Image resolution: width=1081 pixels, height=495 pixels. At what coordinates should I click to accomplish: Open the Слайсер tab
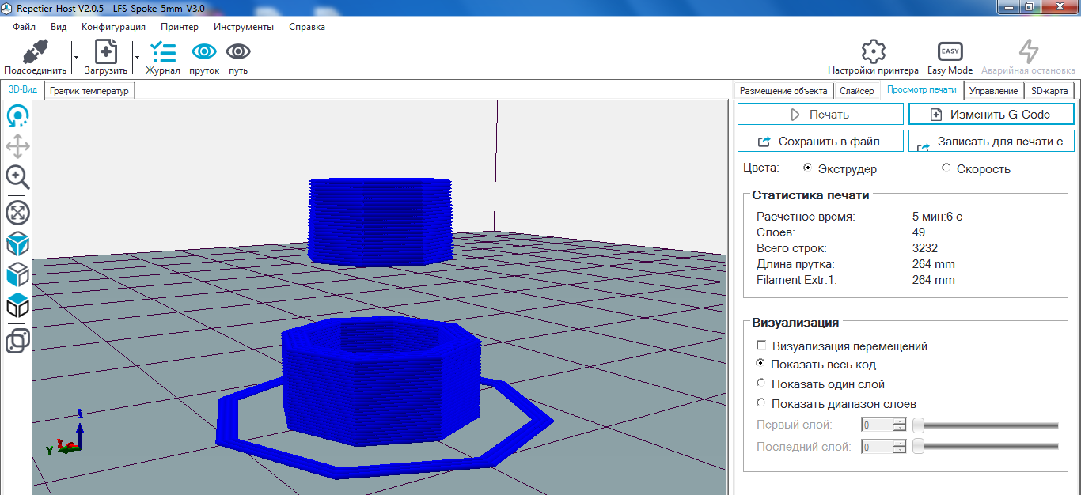[856, 91]
